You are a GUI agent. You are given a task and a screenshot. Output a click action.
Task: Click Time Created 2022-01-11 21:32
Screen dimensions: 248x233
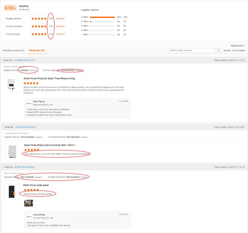[229, 60]
